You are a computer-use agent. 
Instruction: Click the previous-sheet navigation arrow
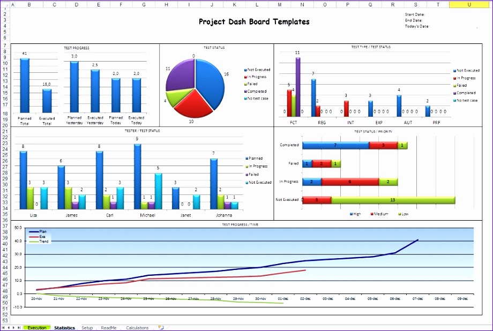click(9, 327)
